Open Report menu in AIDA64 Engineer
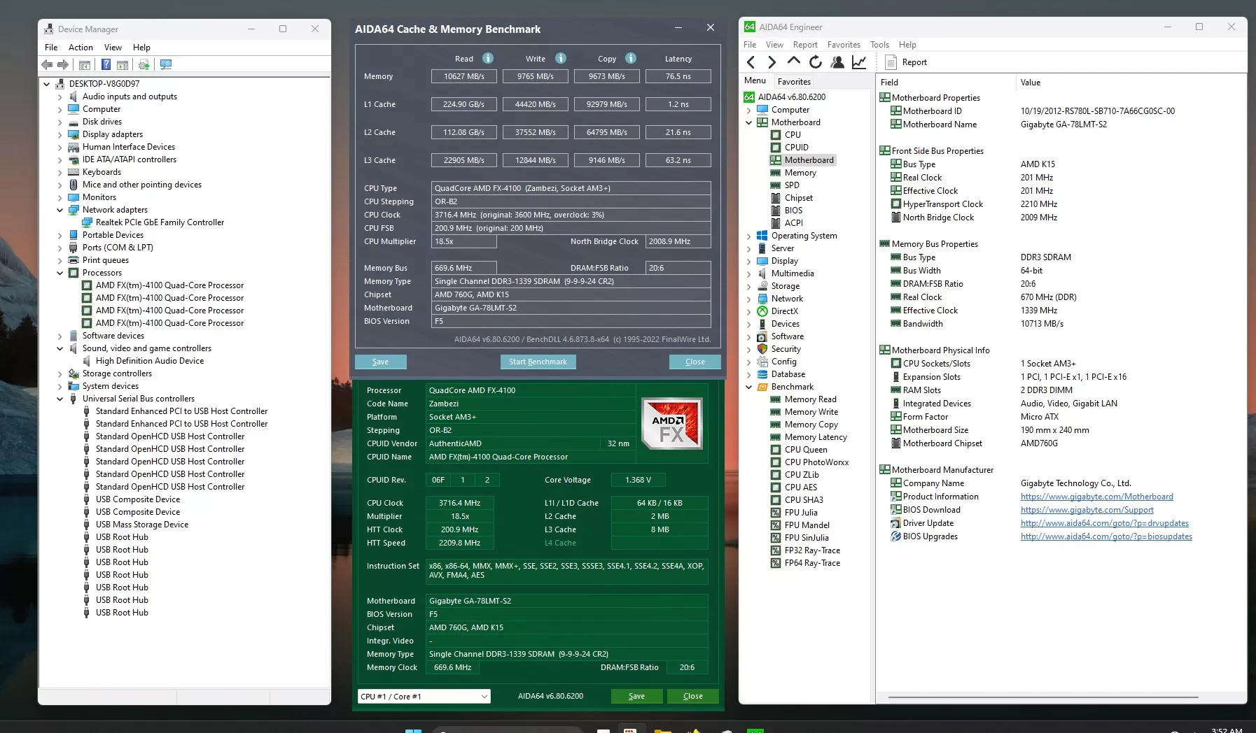The height and width of the screenshot is (733, 1256). click(805, 45)
